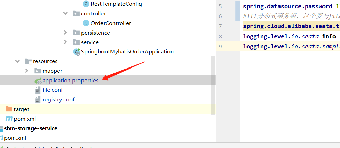Select the persistence package name

click(96, 33)
